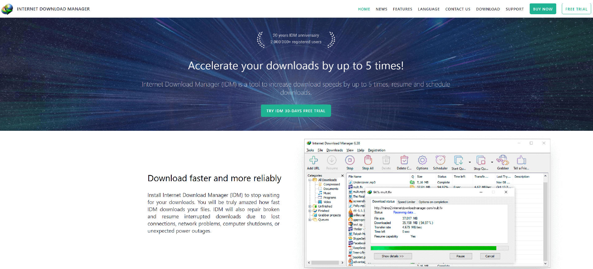Expand the Queues tree node
The image size is (593, 269).
click(310, 220)
